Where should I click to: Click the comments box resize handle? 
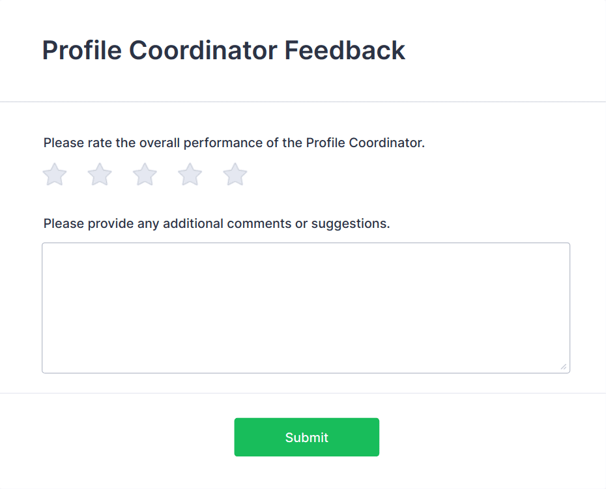pos(563,367)
